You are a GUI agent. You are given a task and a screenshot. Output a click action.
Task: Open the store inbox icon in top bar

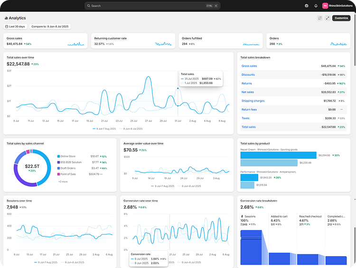[307, 6]
